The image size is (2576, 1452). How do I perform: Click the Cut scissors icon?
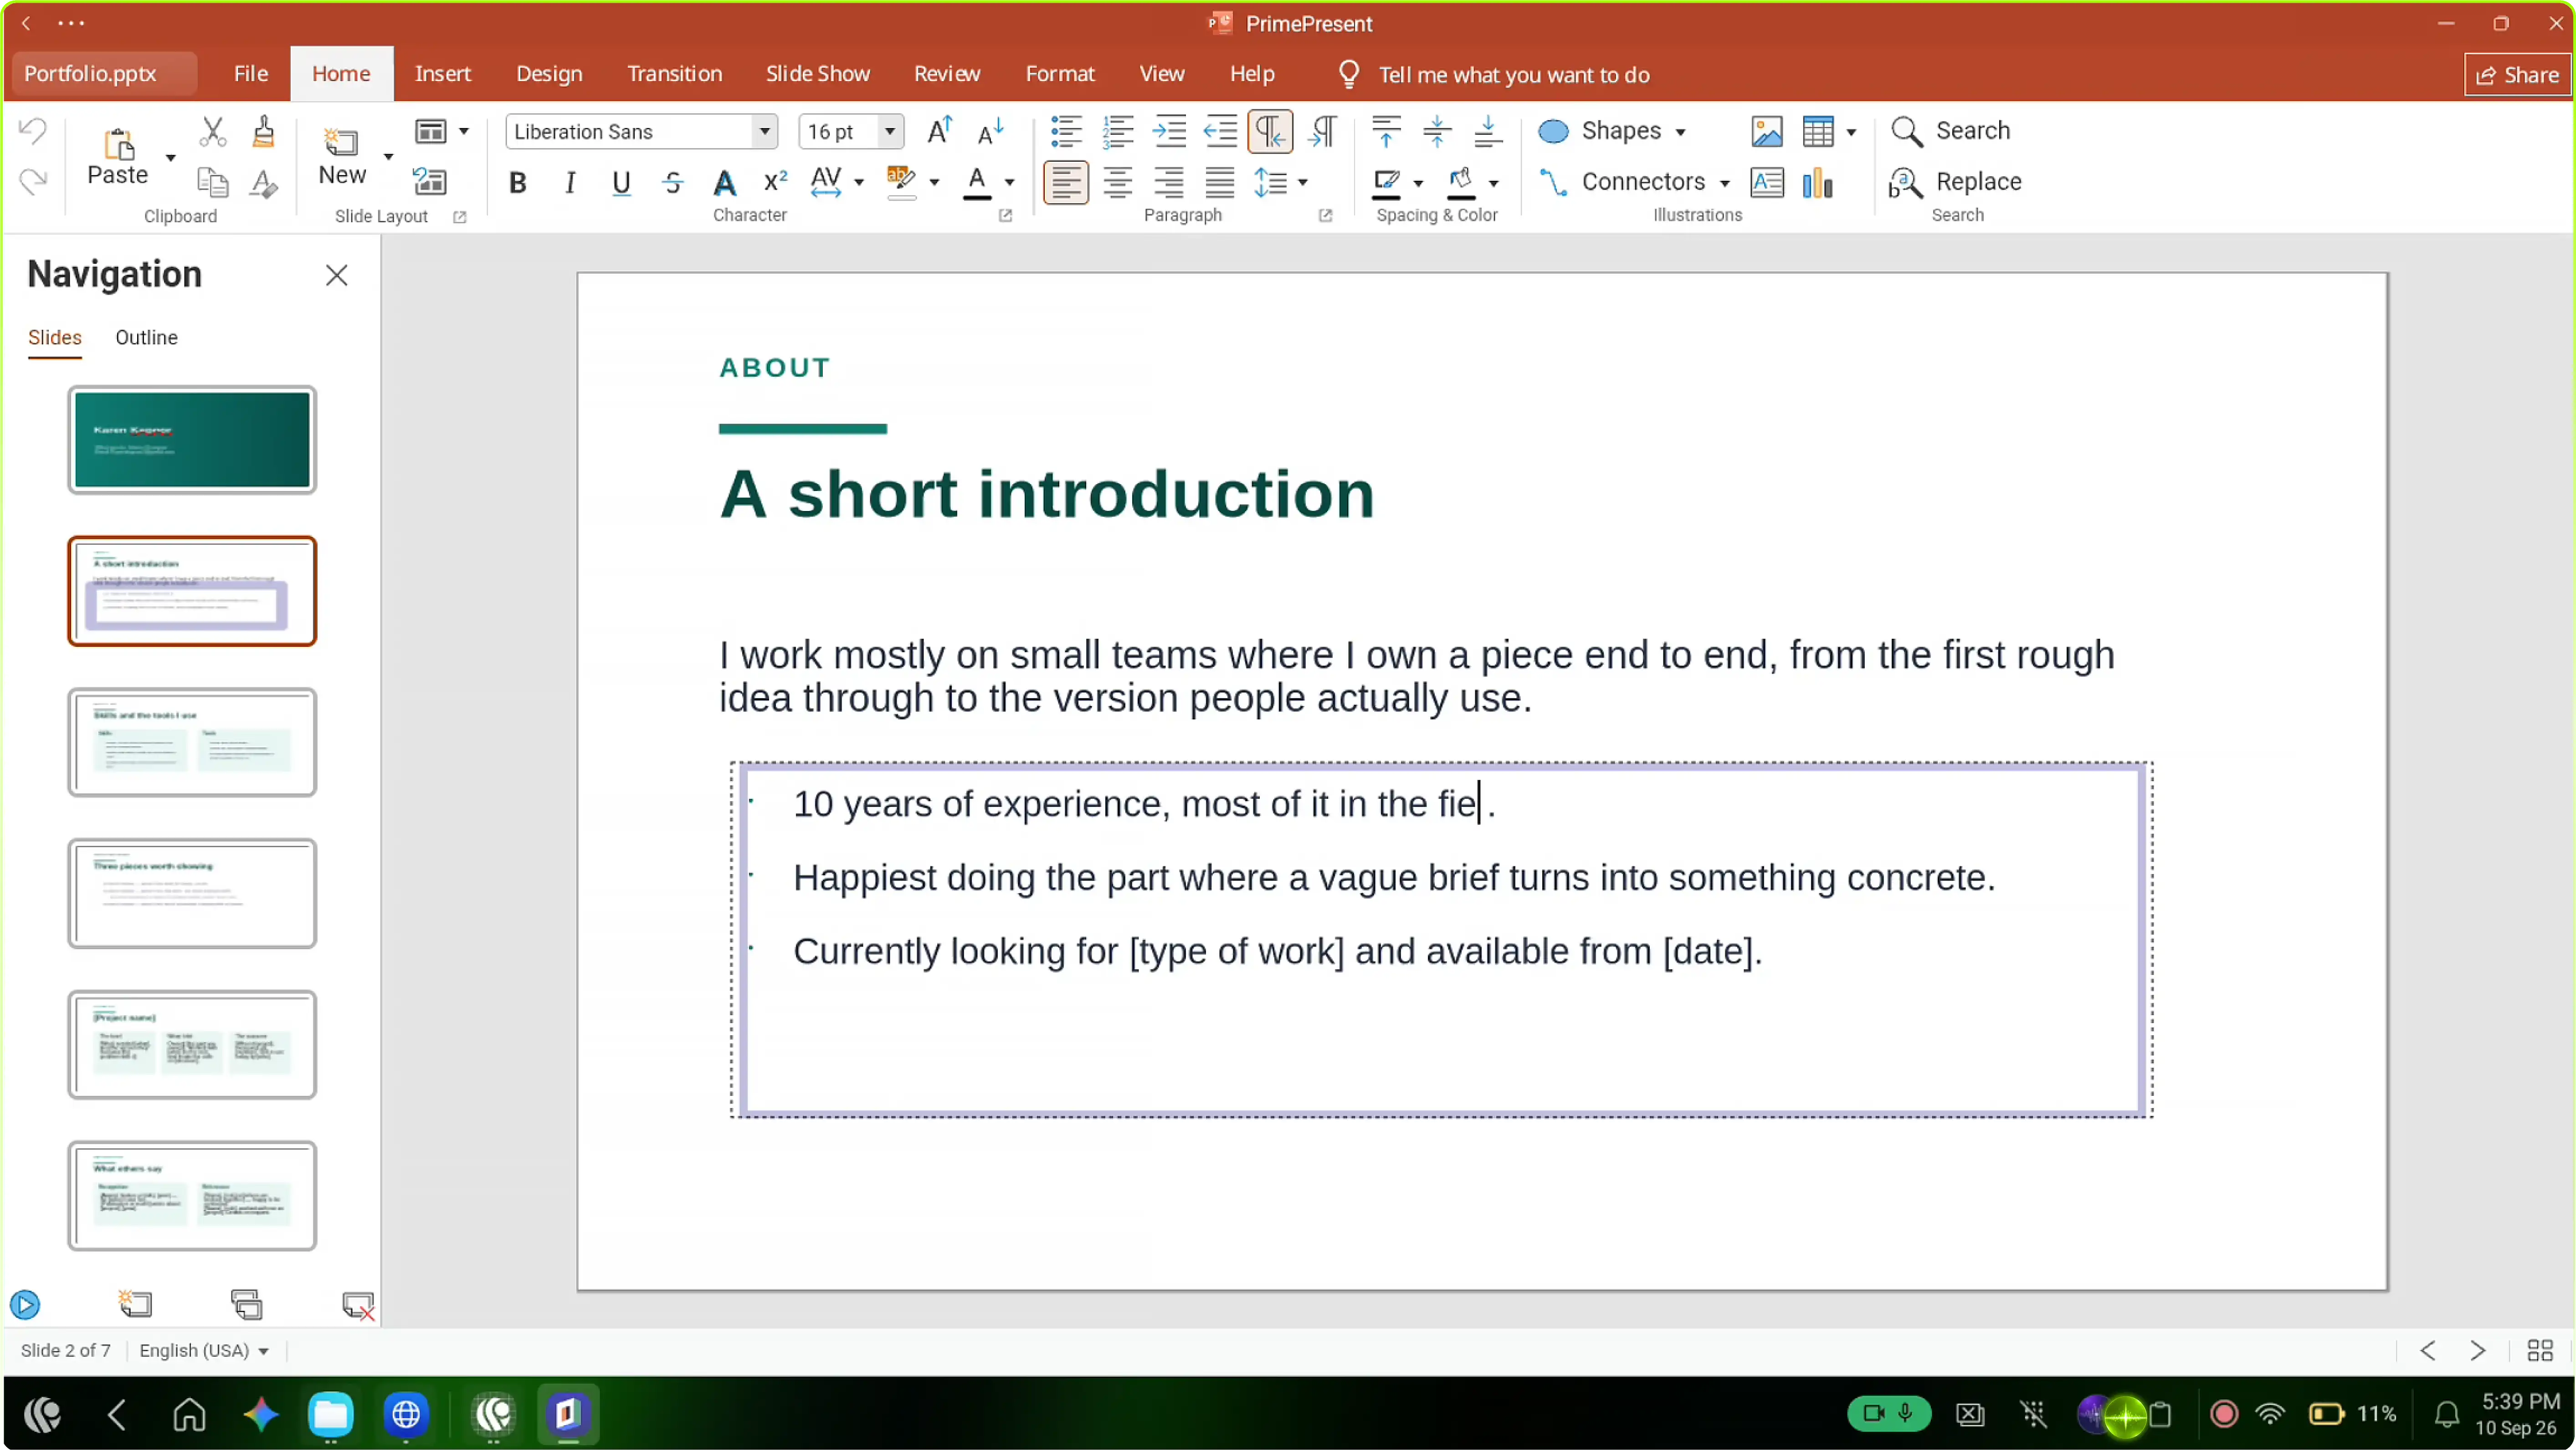tap(212, 131)
